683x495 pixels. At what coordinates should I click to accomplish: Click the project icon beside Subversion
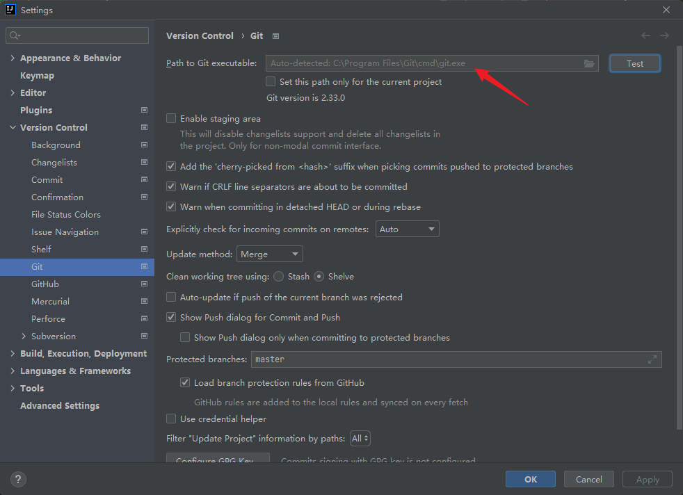[x=144, y=336]
